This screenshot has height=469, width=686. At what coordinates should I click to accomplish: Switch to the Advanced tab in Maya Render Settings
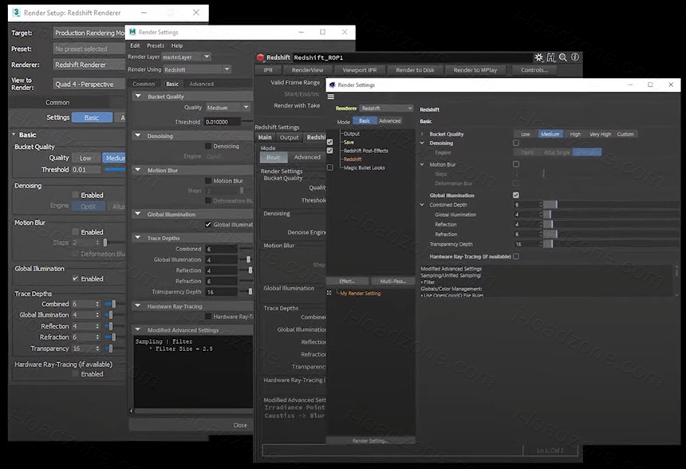202,84
